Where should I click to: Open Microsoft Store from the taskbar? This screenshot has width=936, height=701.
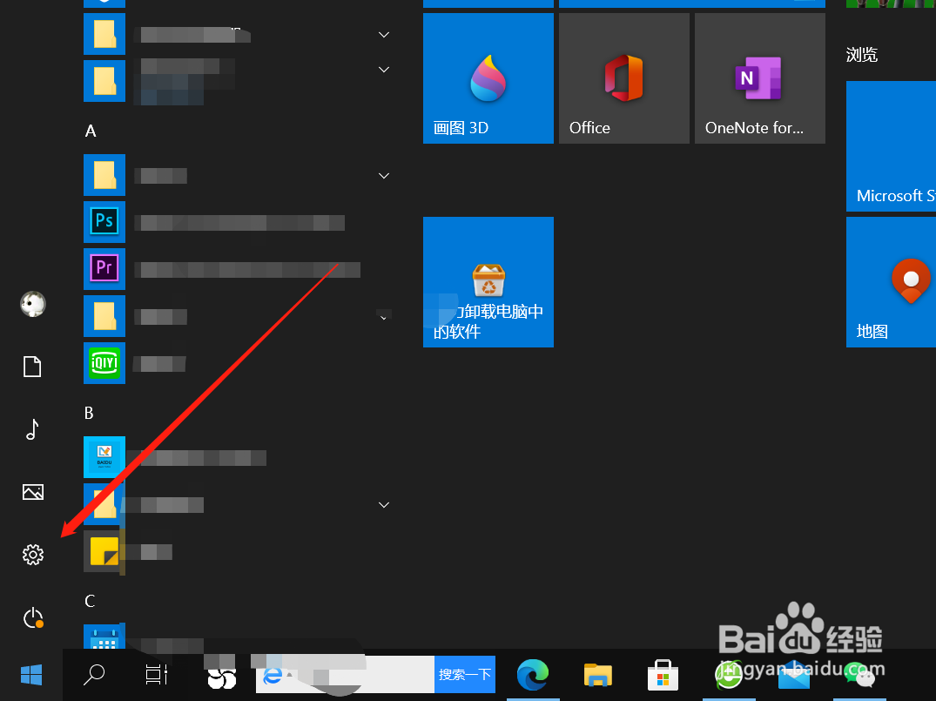[x=663, y=676]
